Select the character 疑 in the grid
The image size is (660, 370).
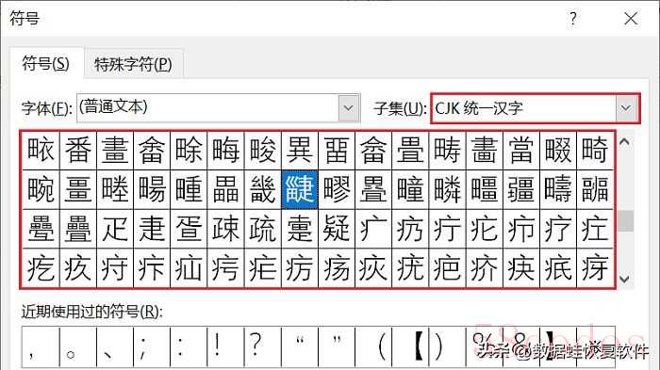click(x=337, y=229)
